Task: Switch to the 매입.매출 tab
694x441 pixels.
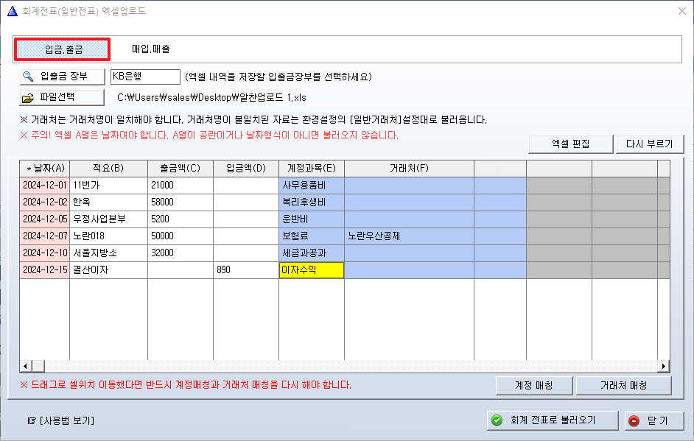Action: click(151, 49)
